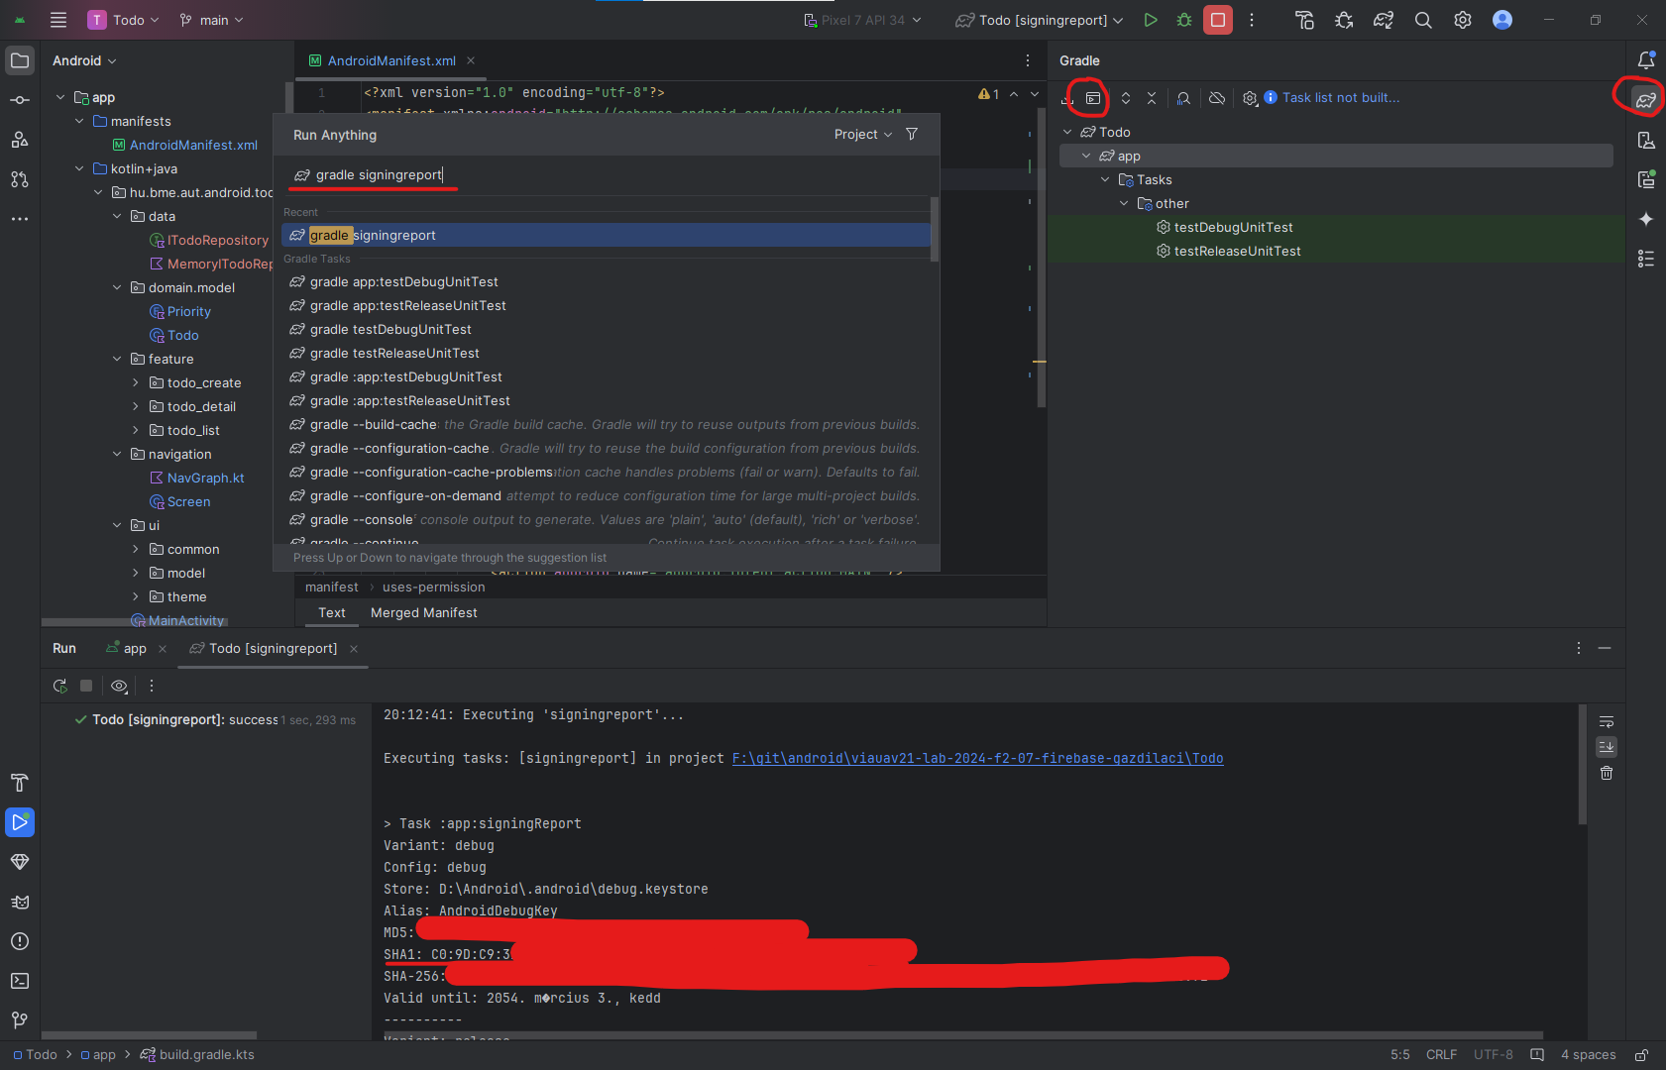Click the Execute Gradle Task icon
The width and height of the screenshot is (1667, 1070).
pos(1093,98)
